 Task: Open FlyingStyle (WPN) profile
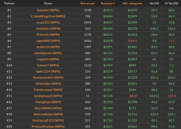48,102
